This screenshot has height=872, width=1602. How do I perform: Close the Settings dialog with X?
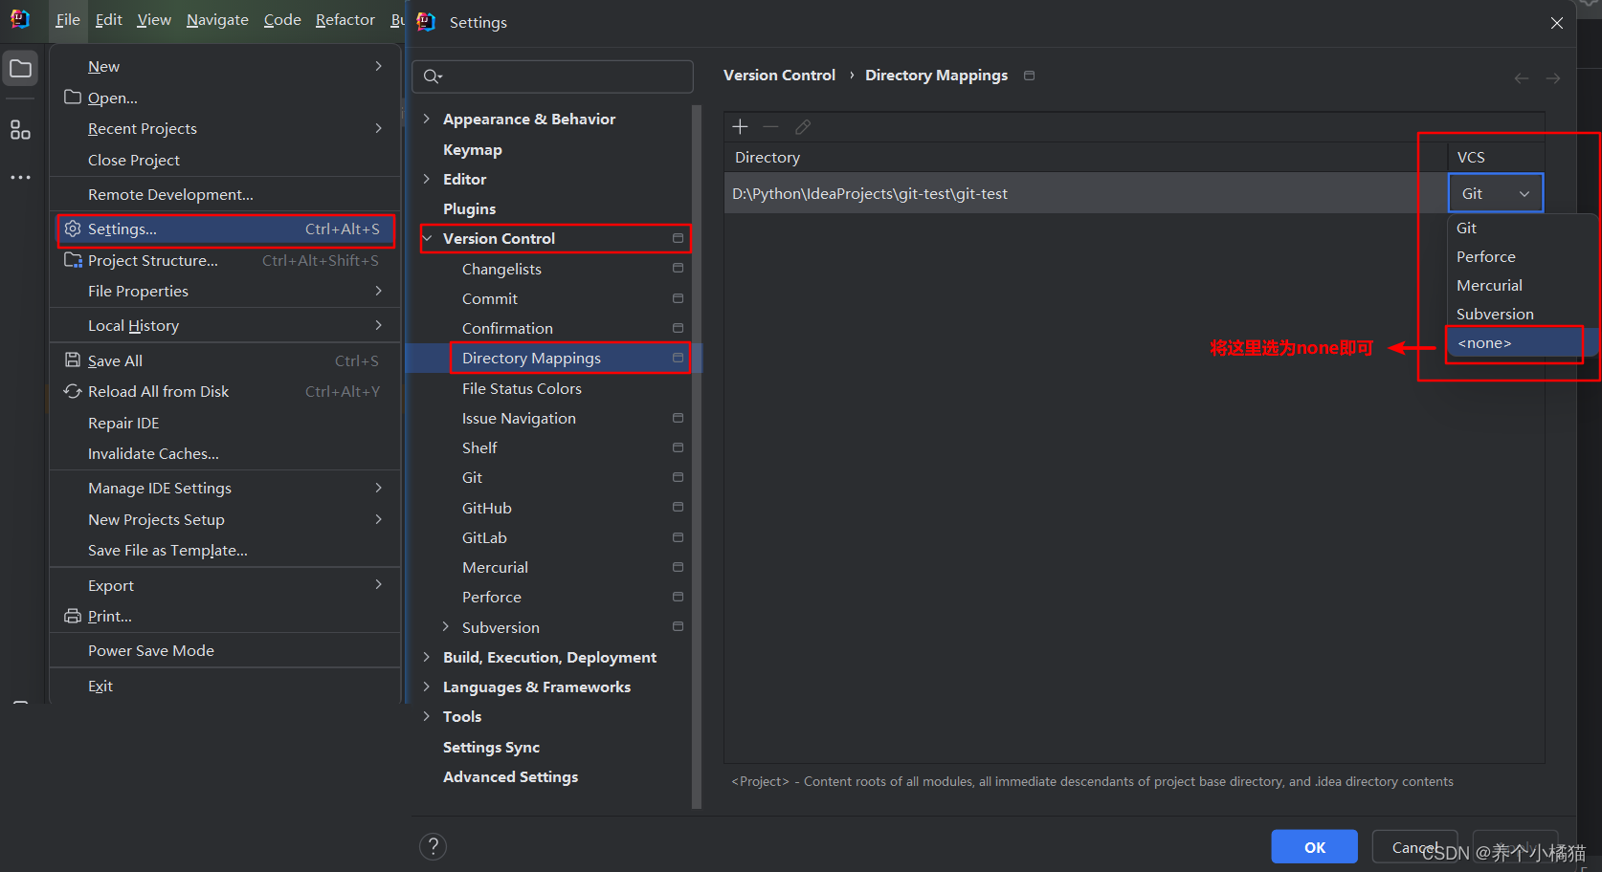1557,23
